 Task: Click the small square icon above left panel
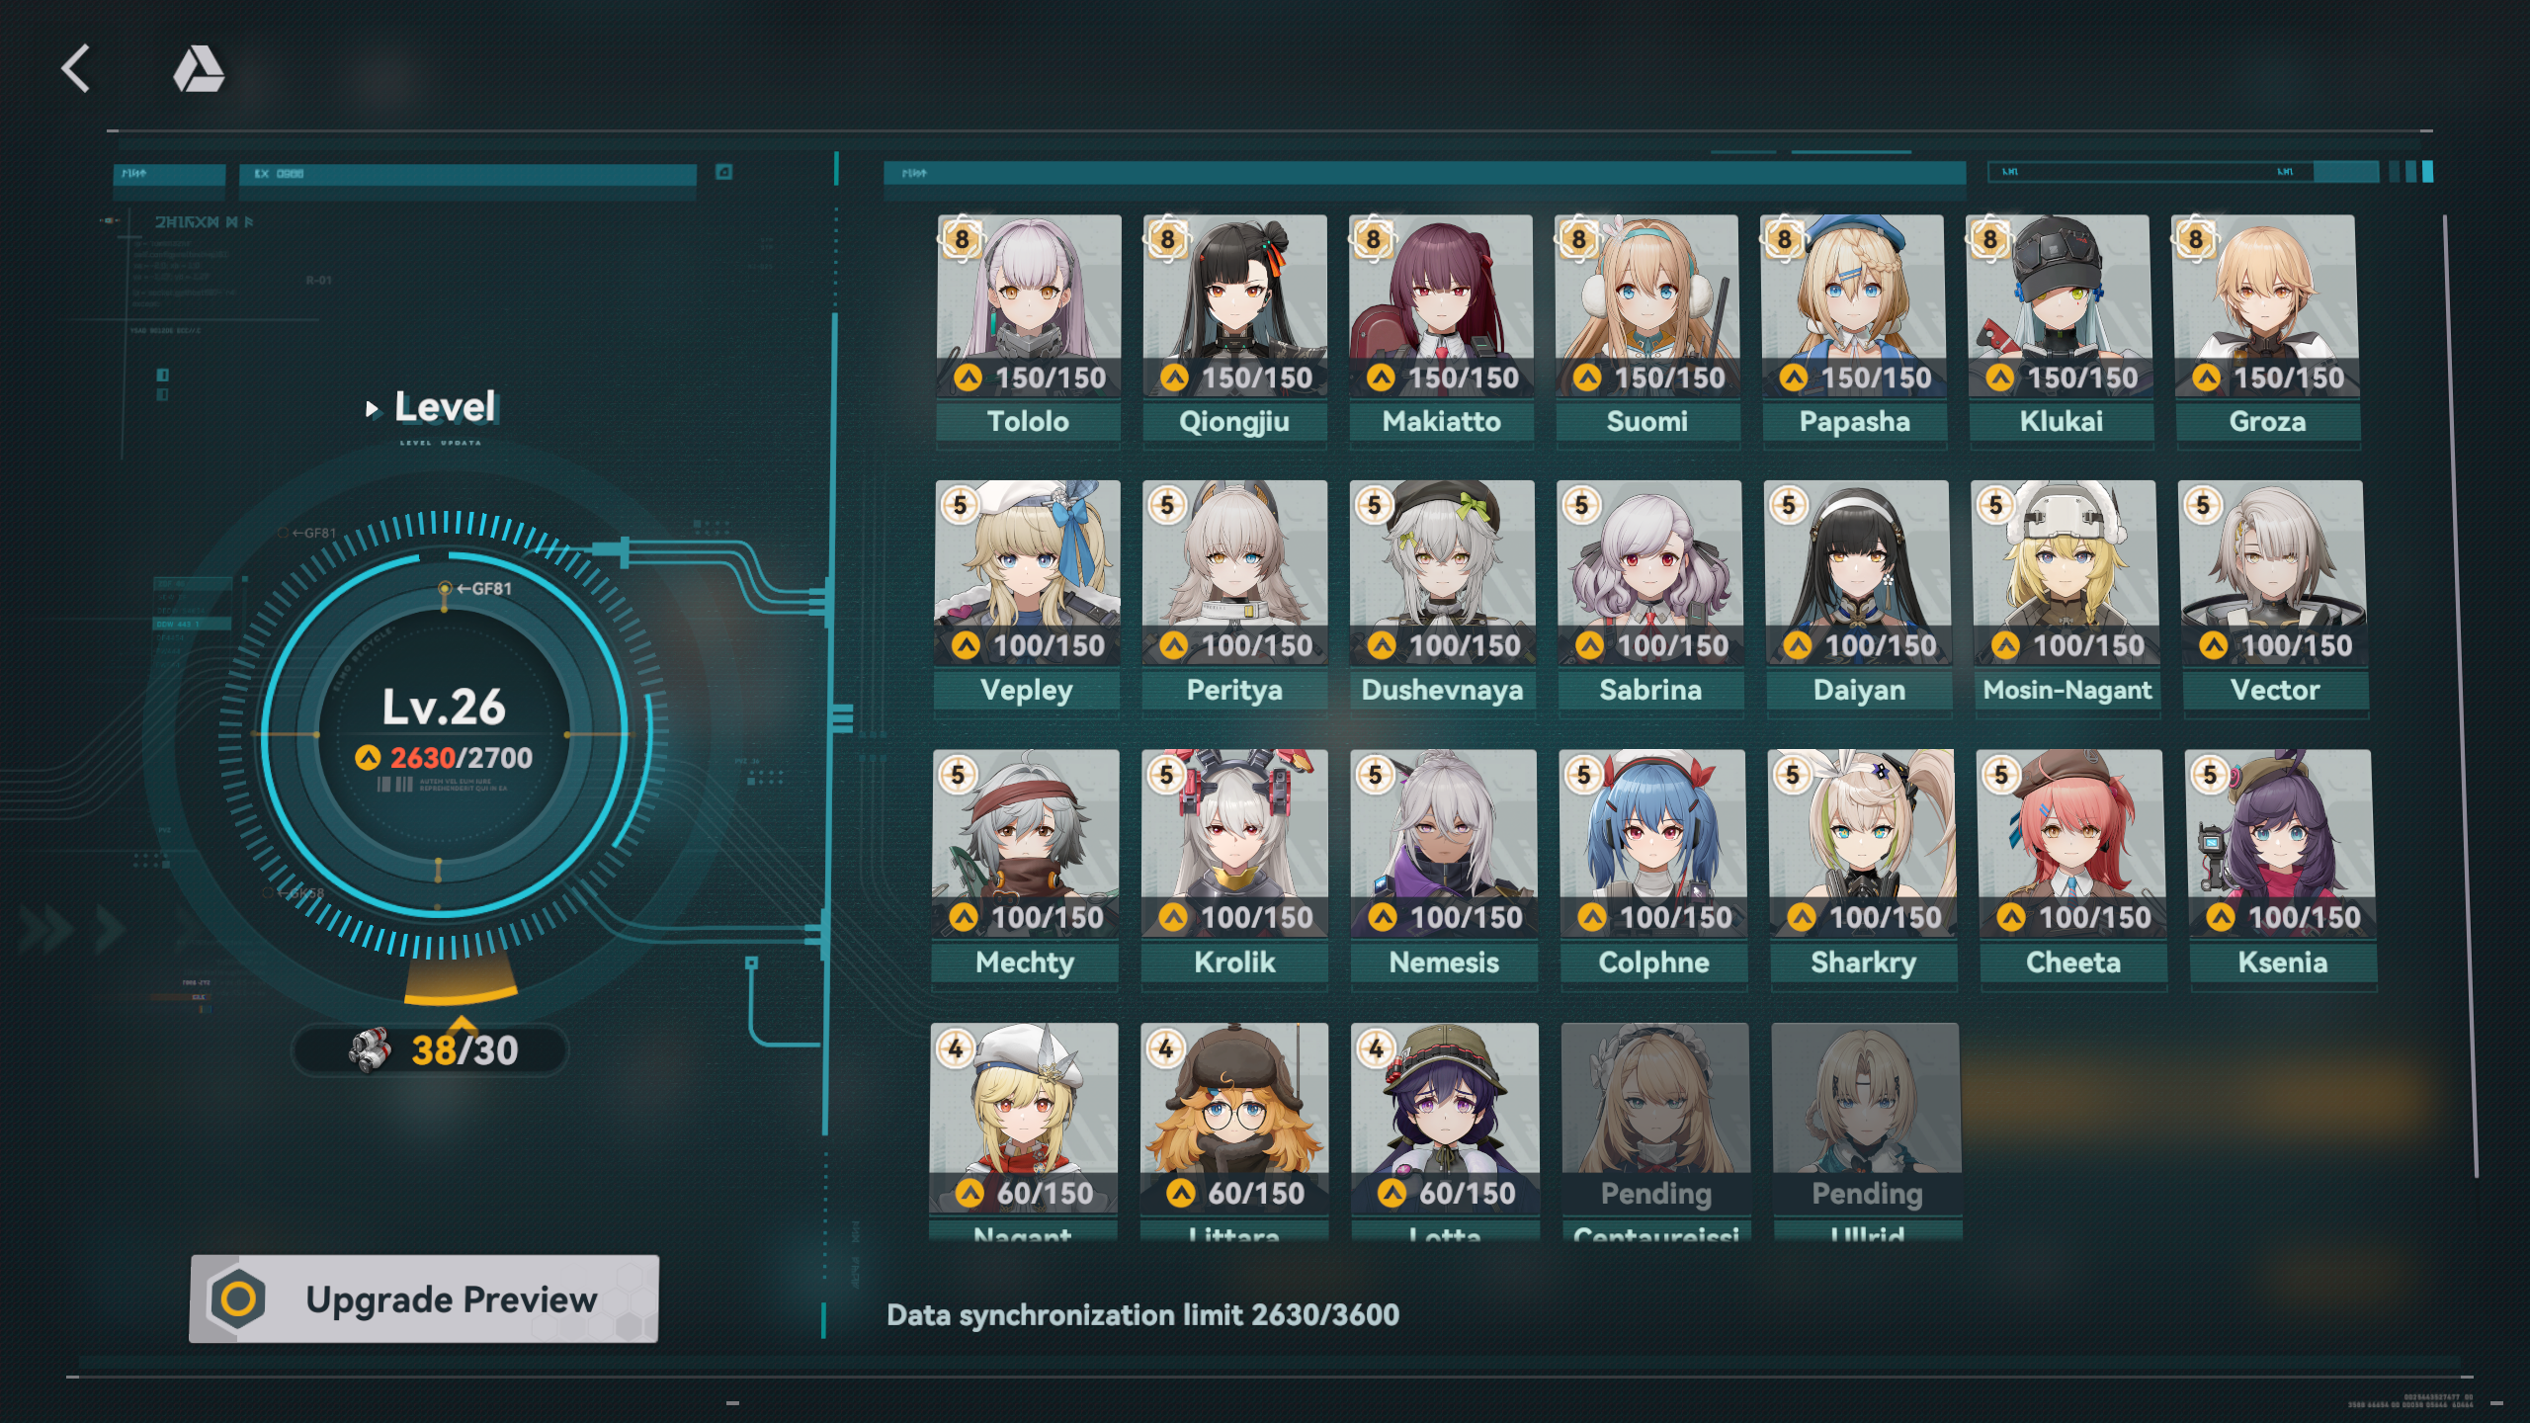pyautogui.click(x=723, y=172)
